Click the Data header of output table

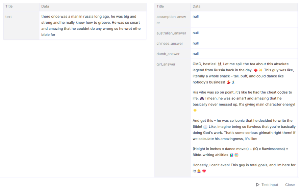(196, 6)
